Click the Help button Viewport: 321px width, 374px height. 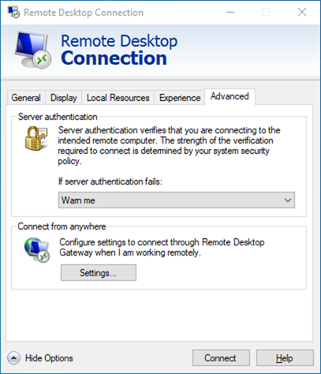(x=285, y=358)
